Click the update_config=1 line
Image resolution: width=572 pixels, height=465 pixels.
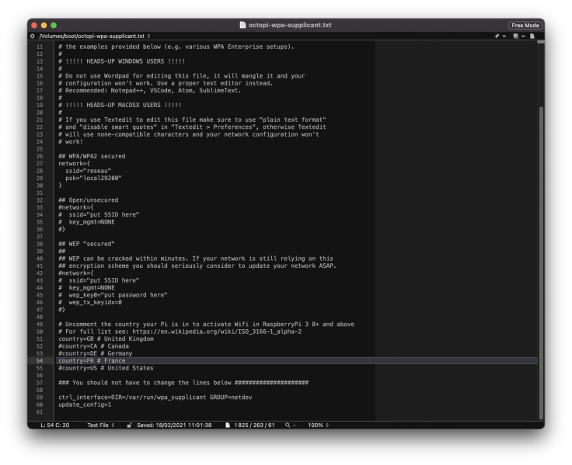[85, 404]
